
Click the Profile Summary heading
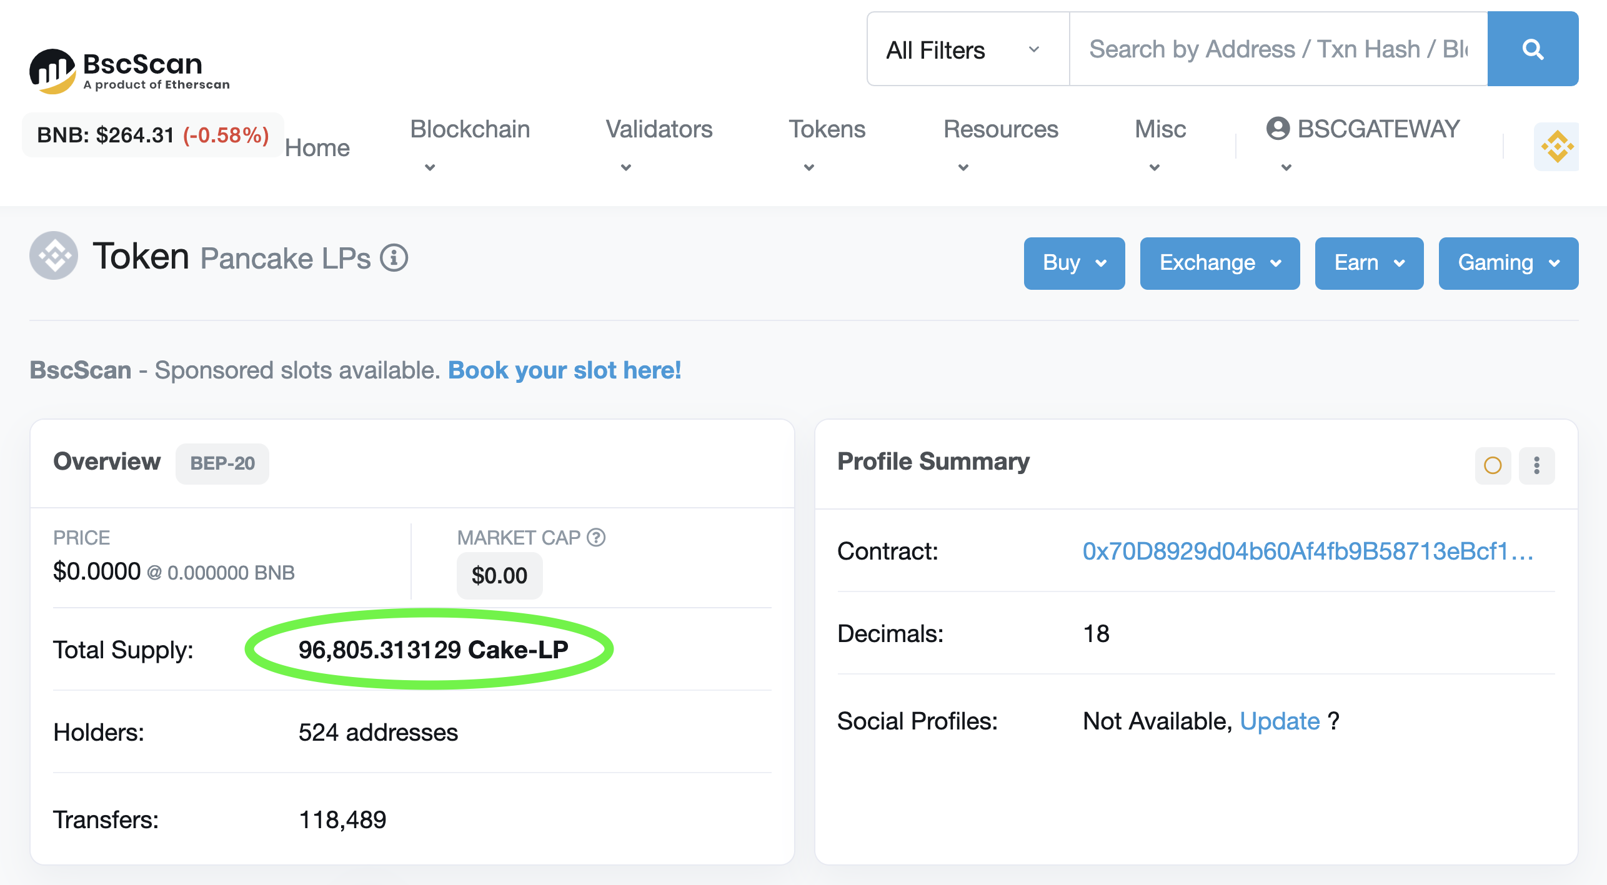coord(933,462)
